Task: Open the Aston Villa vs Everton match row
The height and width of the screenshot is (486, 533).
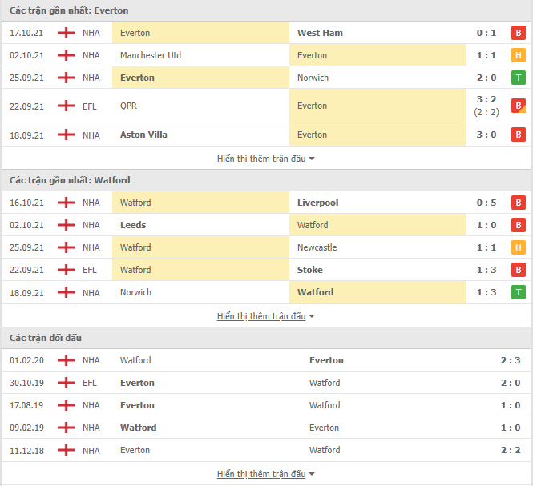Action: click(266, 135)
